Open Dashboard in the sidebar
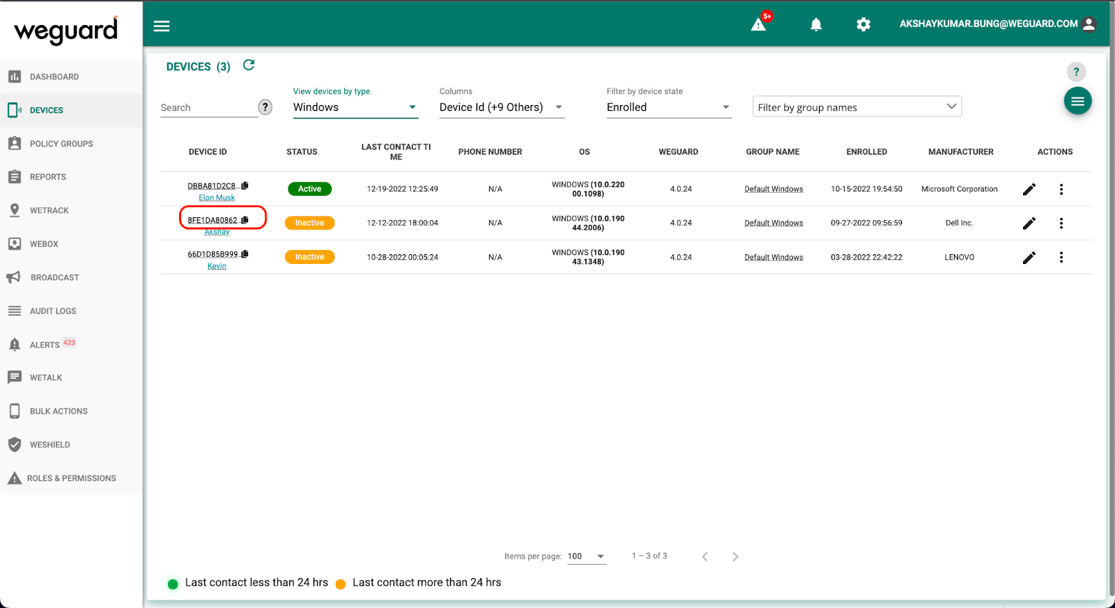Screen dimensions: 1115x608 click(x=71, y=77)
